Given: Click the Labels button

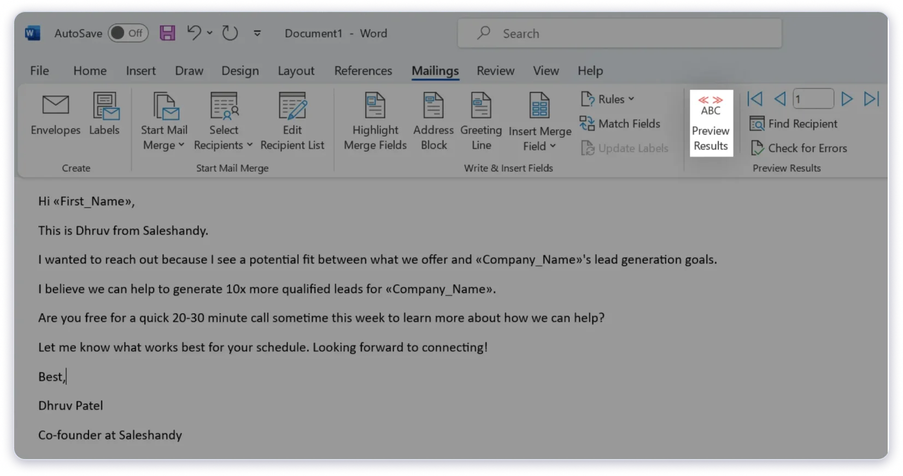Looking at the screenshot, I should click(x=104, y=115).
